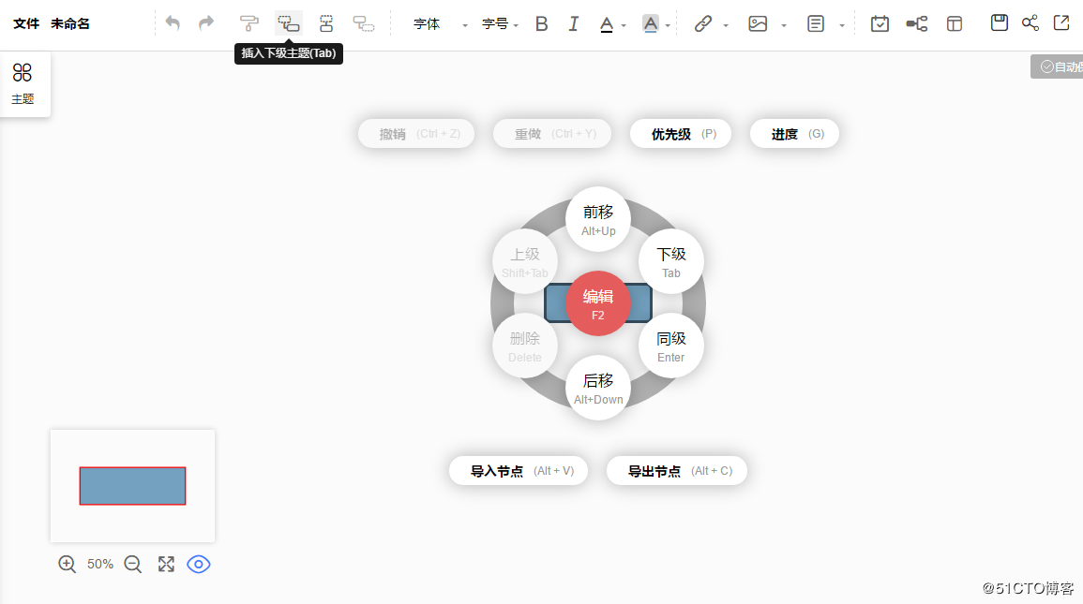Open the structure layout icon
Image resolution: width=1083 pixels, height=604 pixels.
click(x=916, y=24)
